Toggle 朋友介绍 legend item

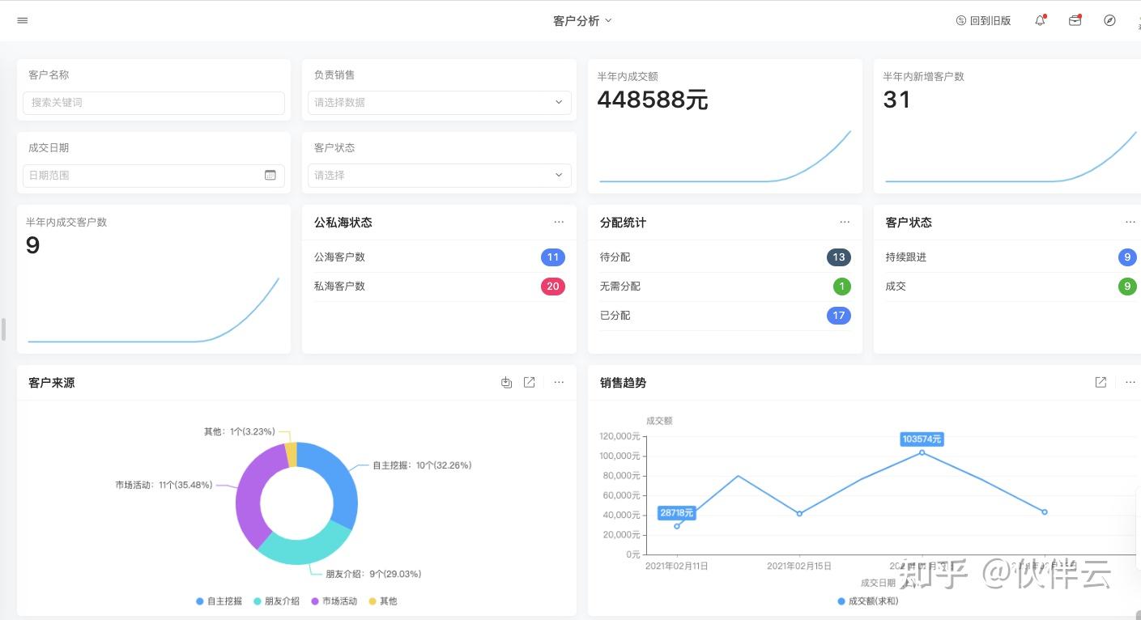coord(277,601)
